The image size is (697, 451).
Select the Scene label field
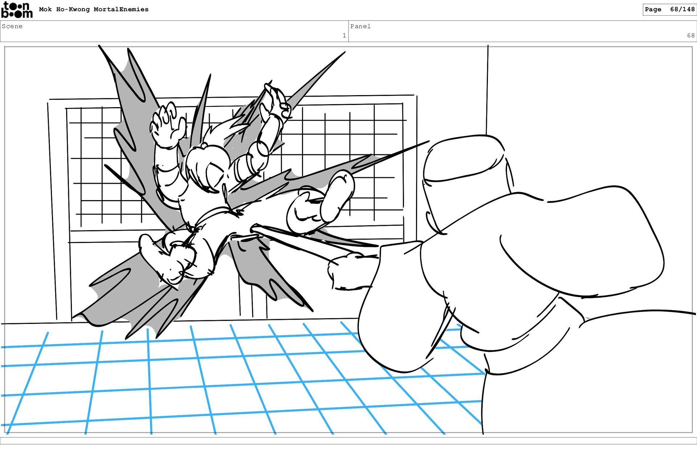click(12, 26)
